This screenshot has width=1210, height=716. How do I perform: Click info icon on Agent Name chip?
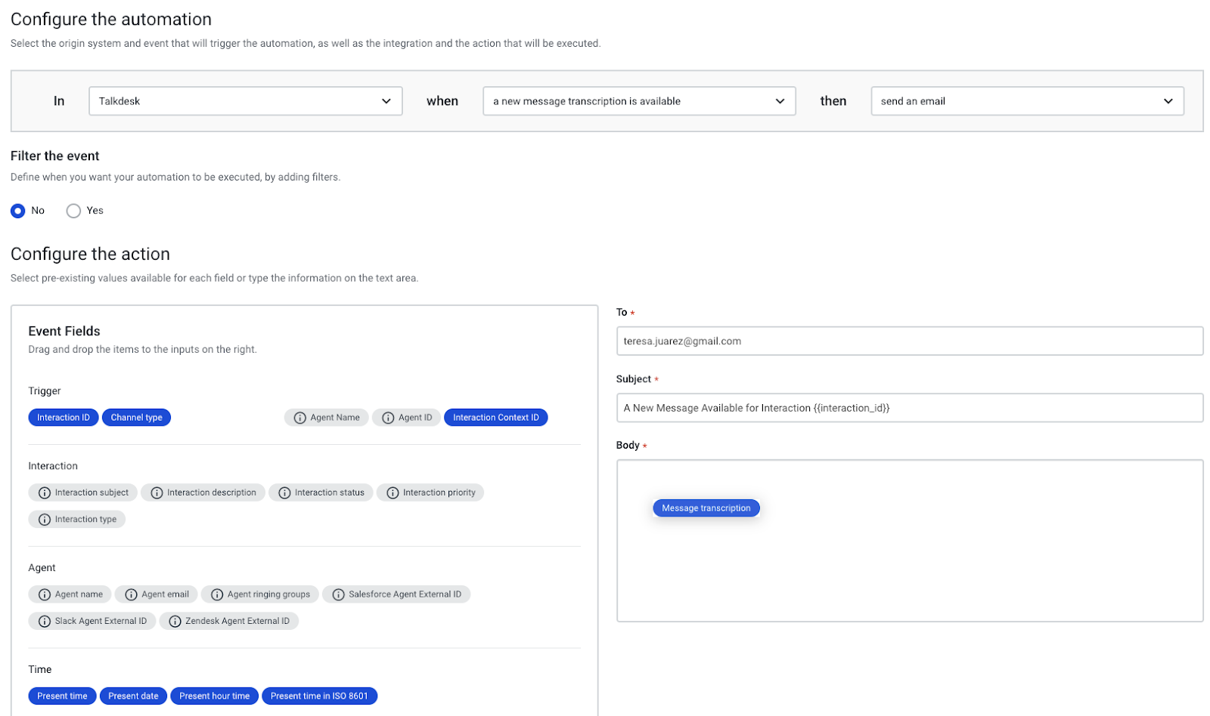coord(299,418)
